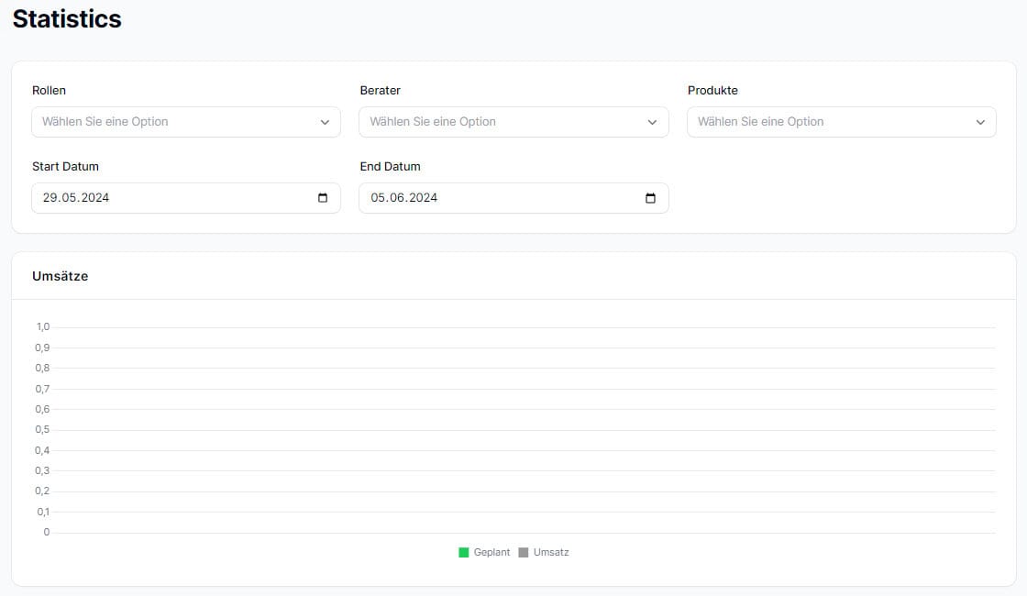
Task: Click the Berater field label
Action: coord(380,91)
